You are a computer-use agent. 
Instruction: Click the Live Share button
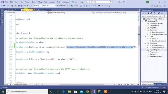pyautogui.click(x=156, y=6)
